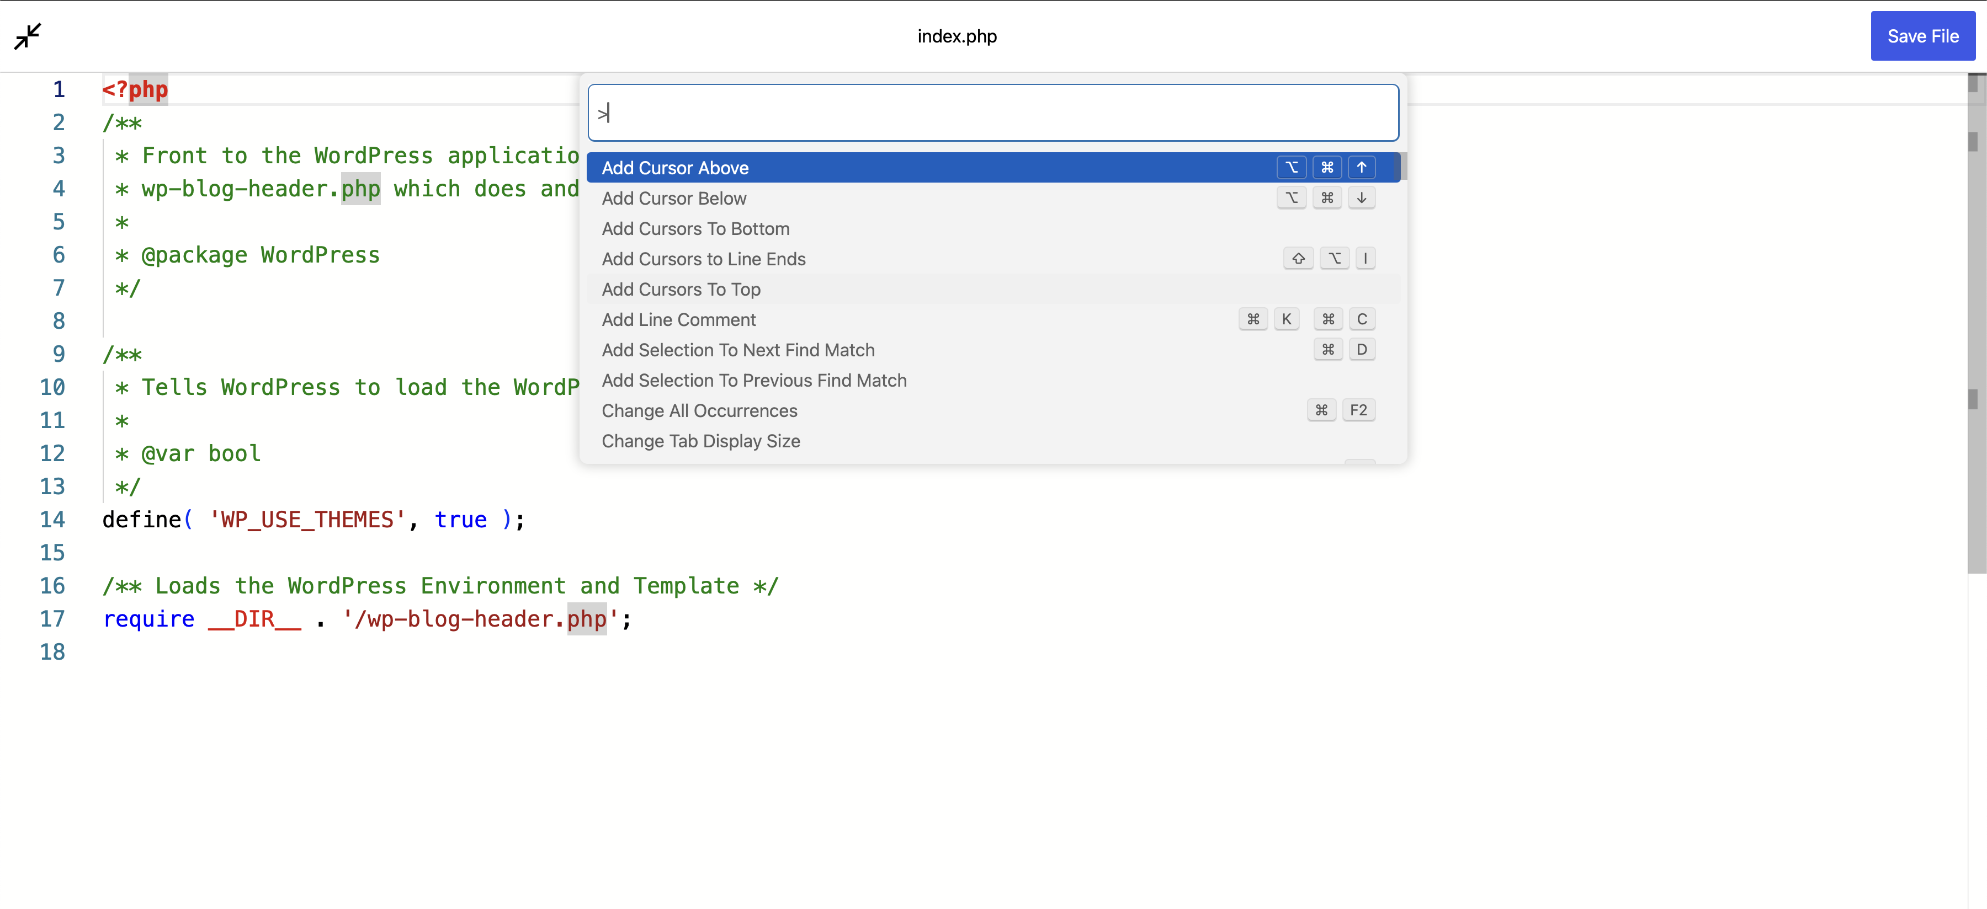
Task: Select Add Selection To Next Find Match
Action: coord(737,350)
